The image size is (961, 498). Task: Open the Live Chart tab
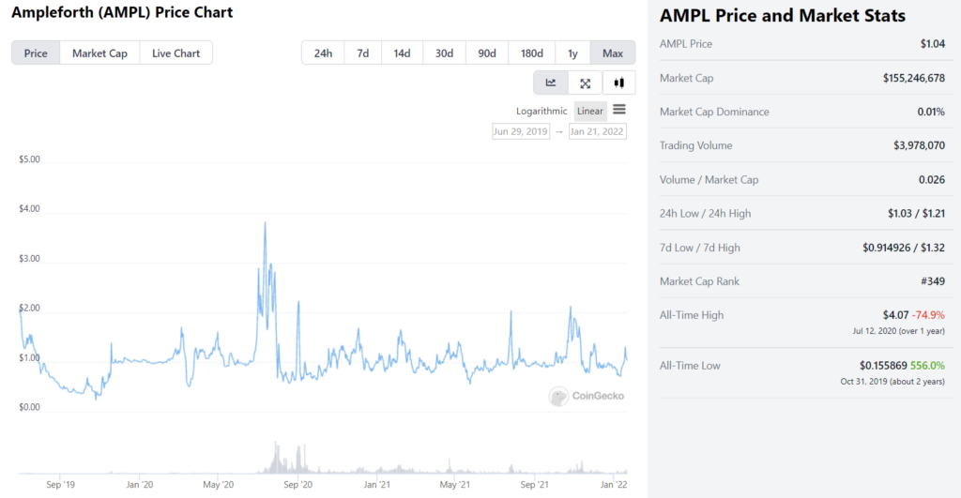175,53
